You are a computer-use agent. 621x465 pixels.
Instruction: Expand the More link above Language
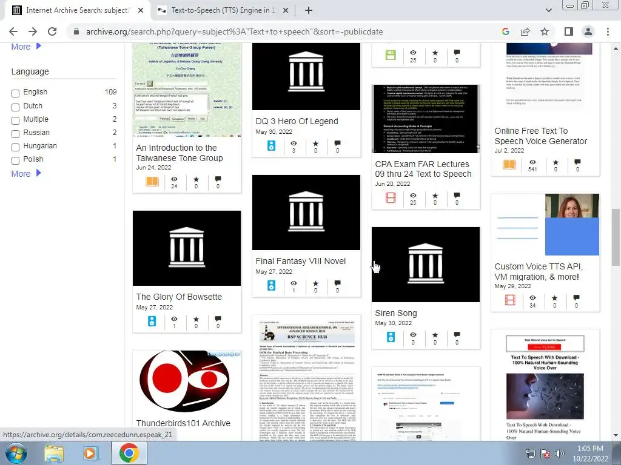[26, 47]
